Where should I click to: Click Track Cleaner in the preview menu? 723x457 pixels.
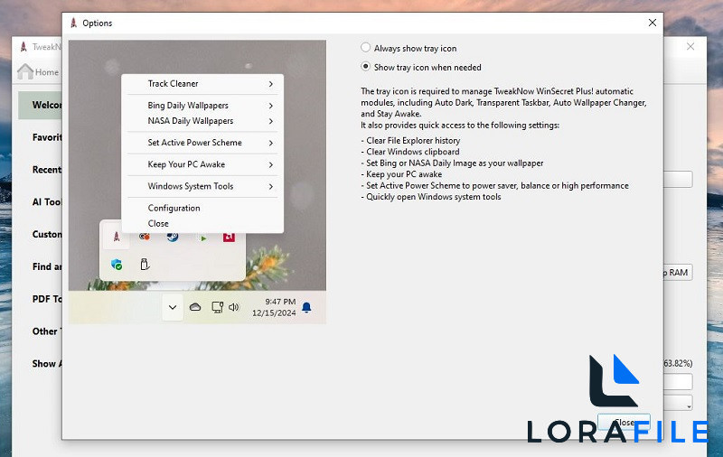click(x=173, y=83)
